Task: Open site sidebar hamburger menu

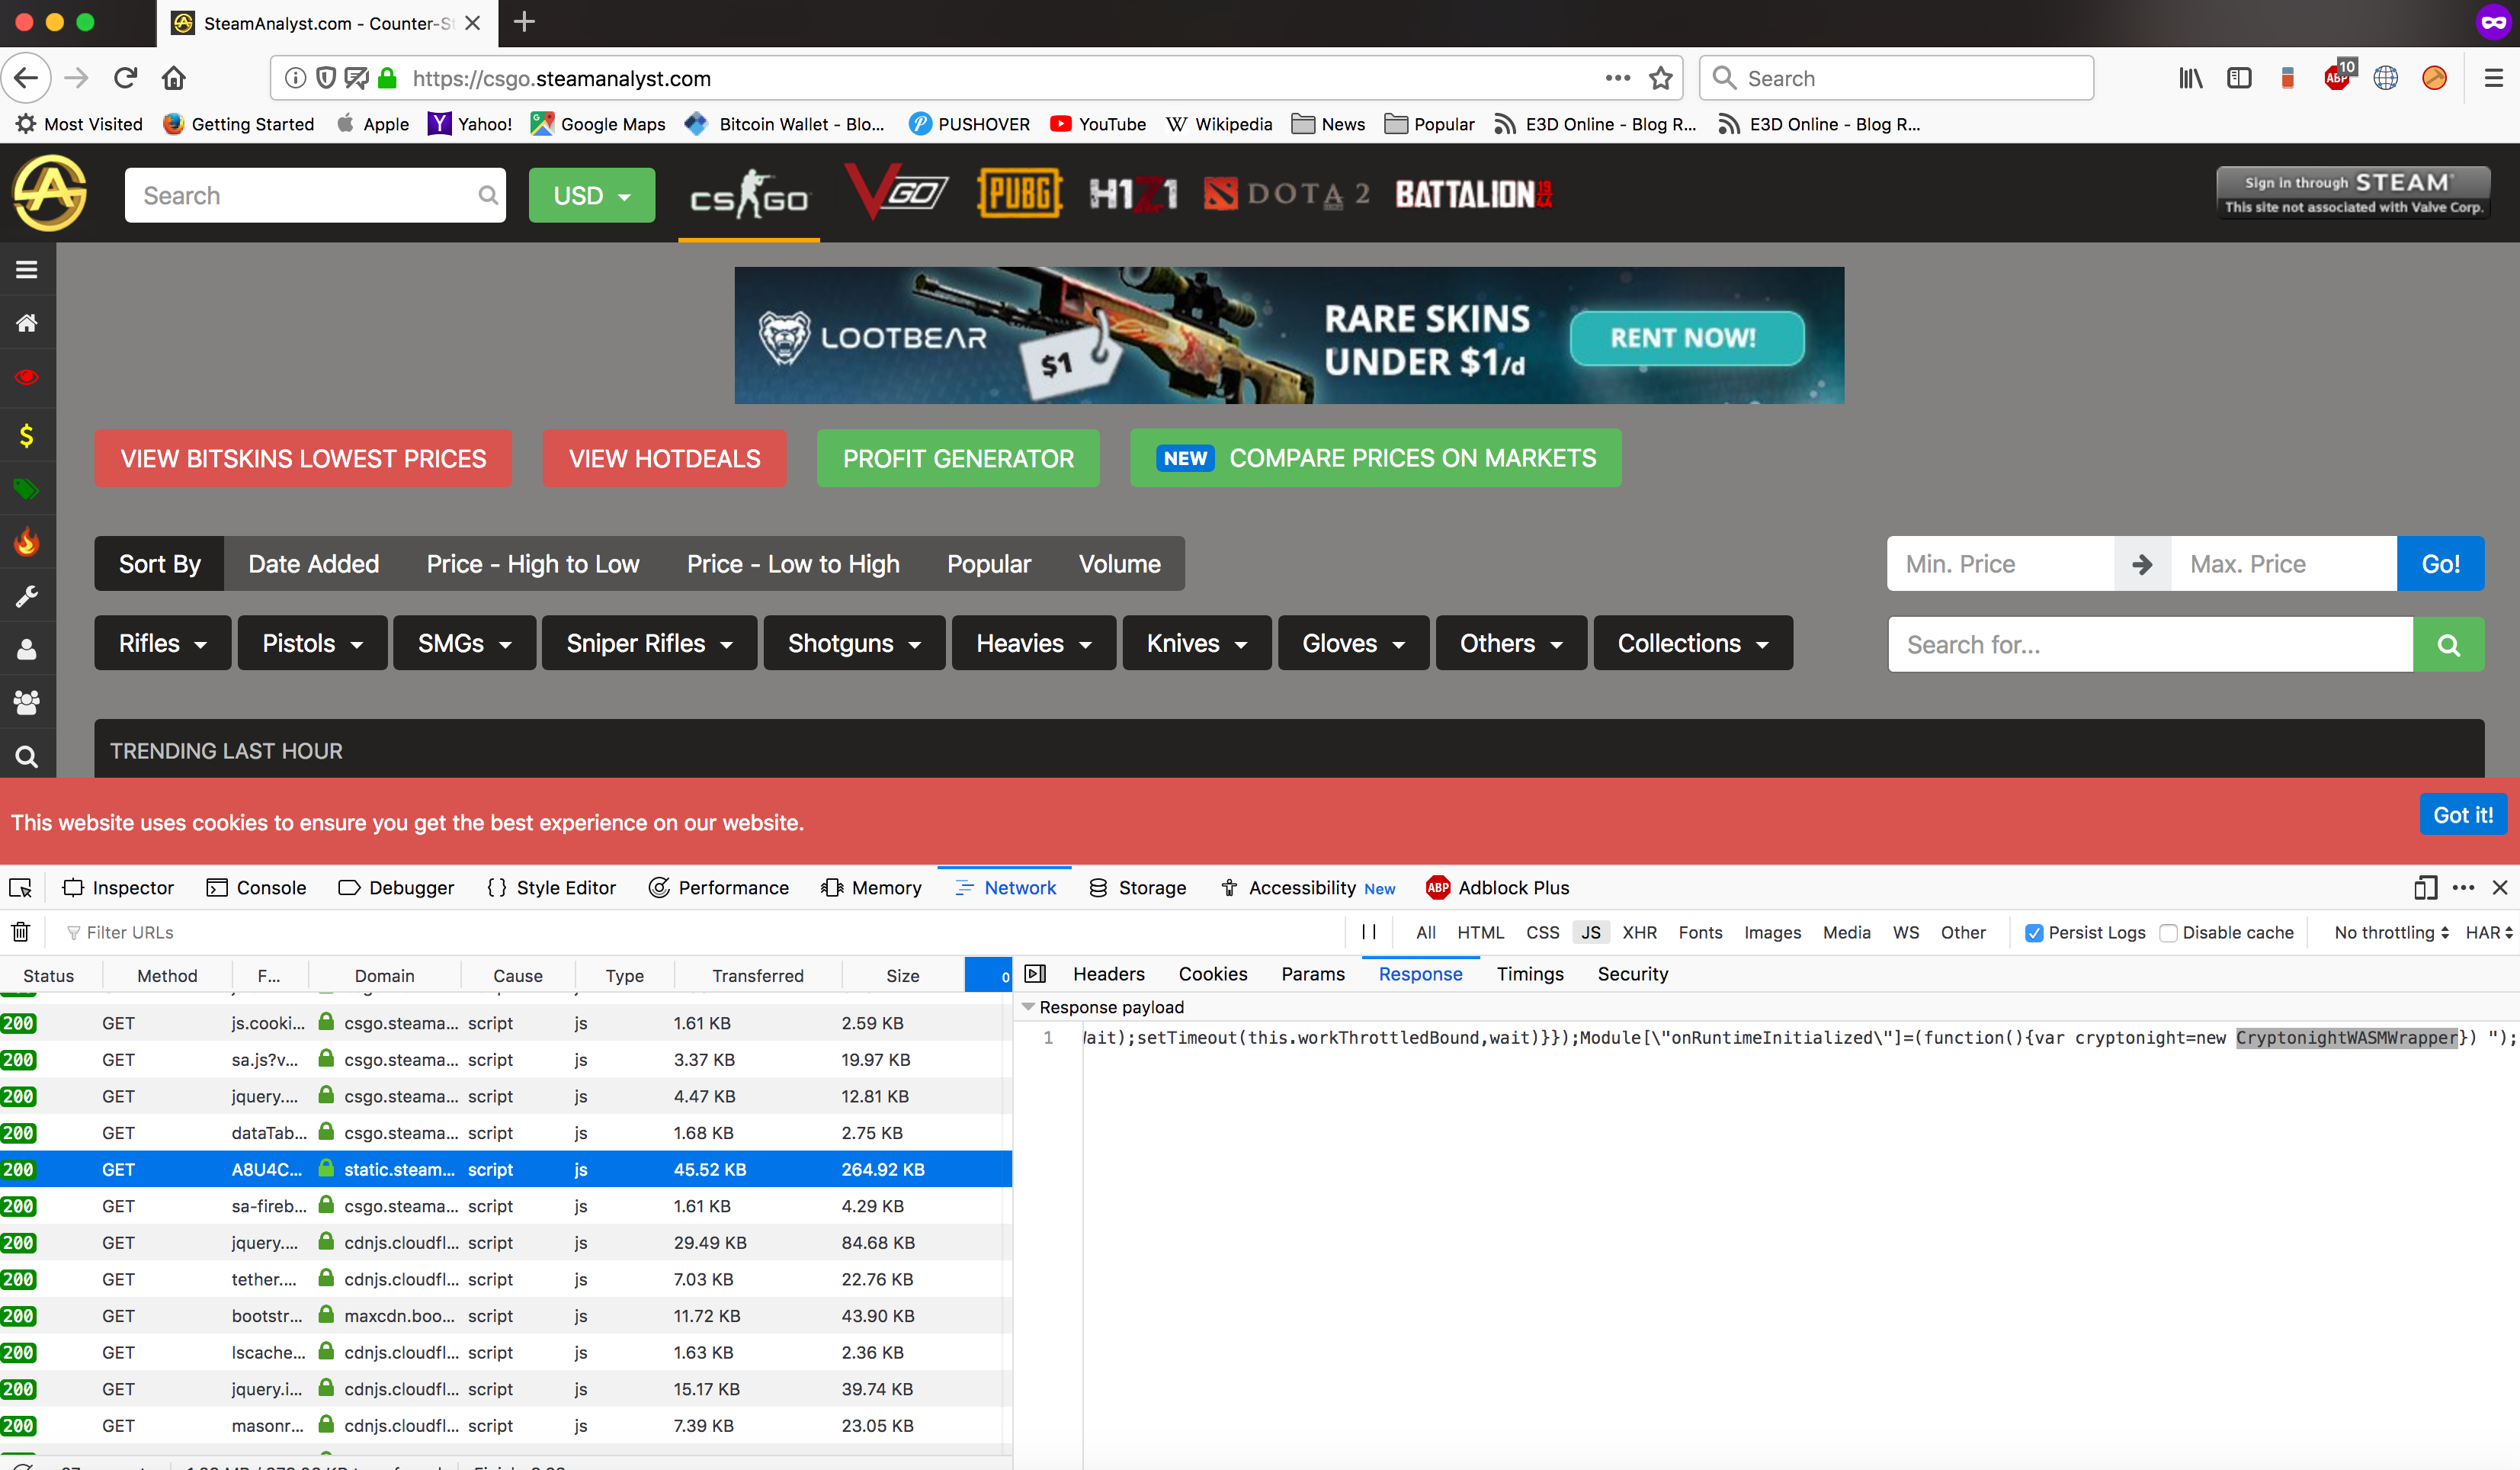Action: click(x=27, y=269)
